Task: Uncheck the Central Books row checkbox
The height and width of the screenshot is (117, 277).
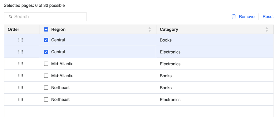Action: (x=46, y=40)
